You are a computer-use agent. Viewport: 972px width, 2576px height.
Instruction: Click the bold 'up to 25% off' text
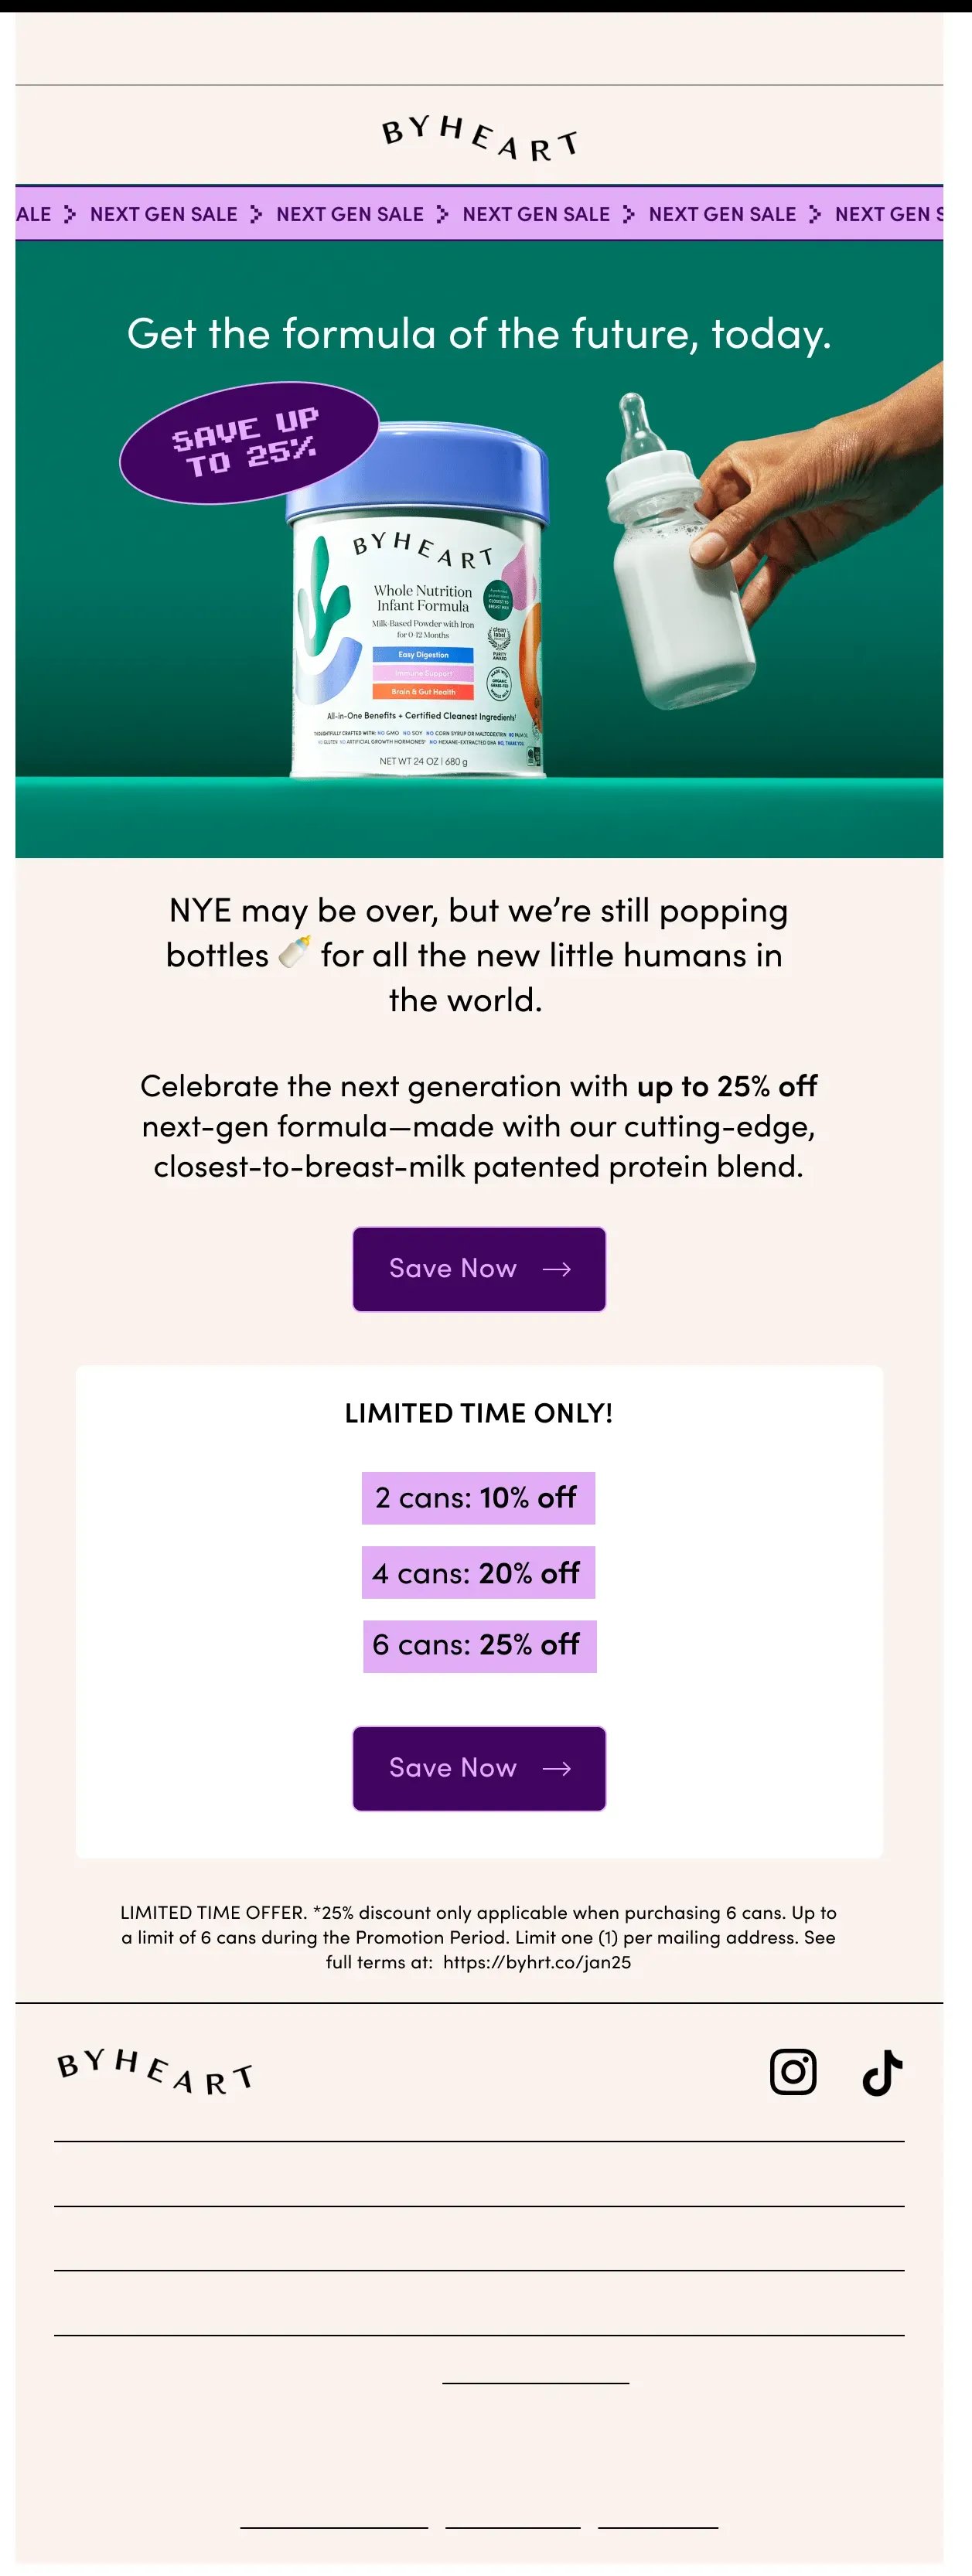pos(727,1086)
